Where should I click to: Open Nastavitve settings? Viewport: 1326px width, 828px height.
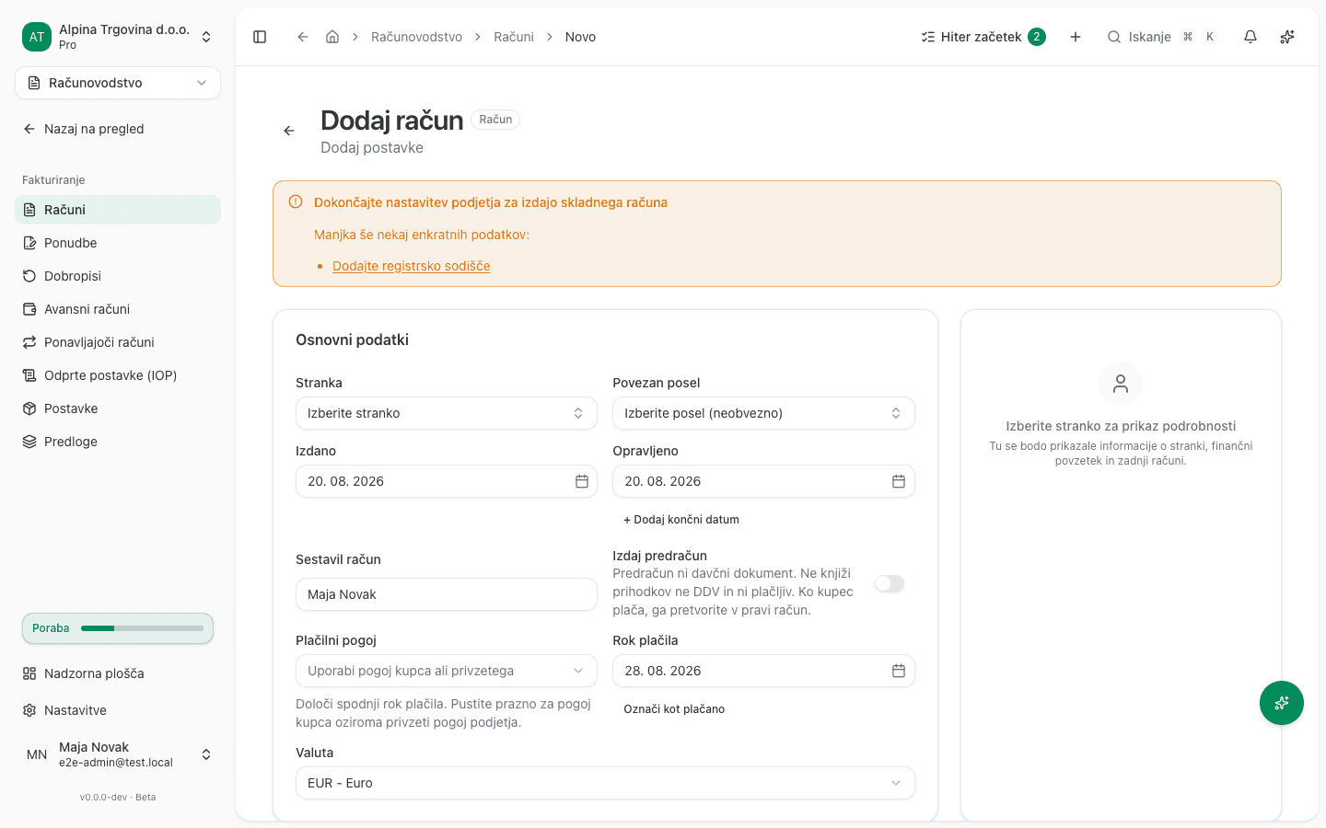(x=118, y=710)
